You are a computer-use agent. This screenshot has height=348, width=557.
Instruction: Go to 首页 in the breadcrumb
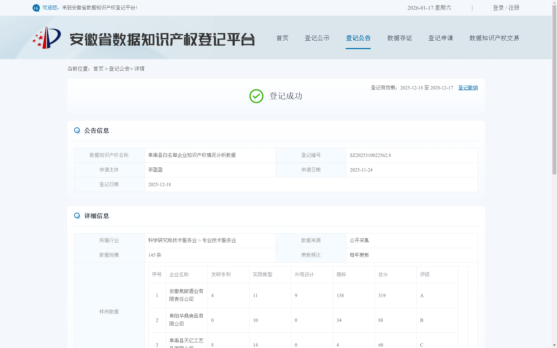click(x=98, y=69)
